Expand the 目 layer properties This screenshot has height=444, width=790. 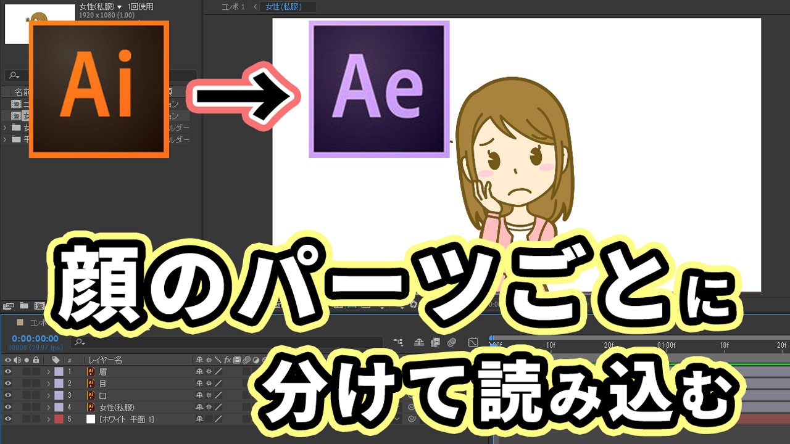point(48,384)
